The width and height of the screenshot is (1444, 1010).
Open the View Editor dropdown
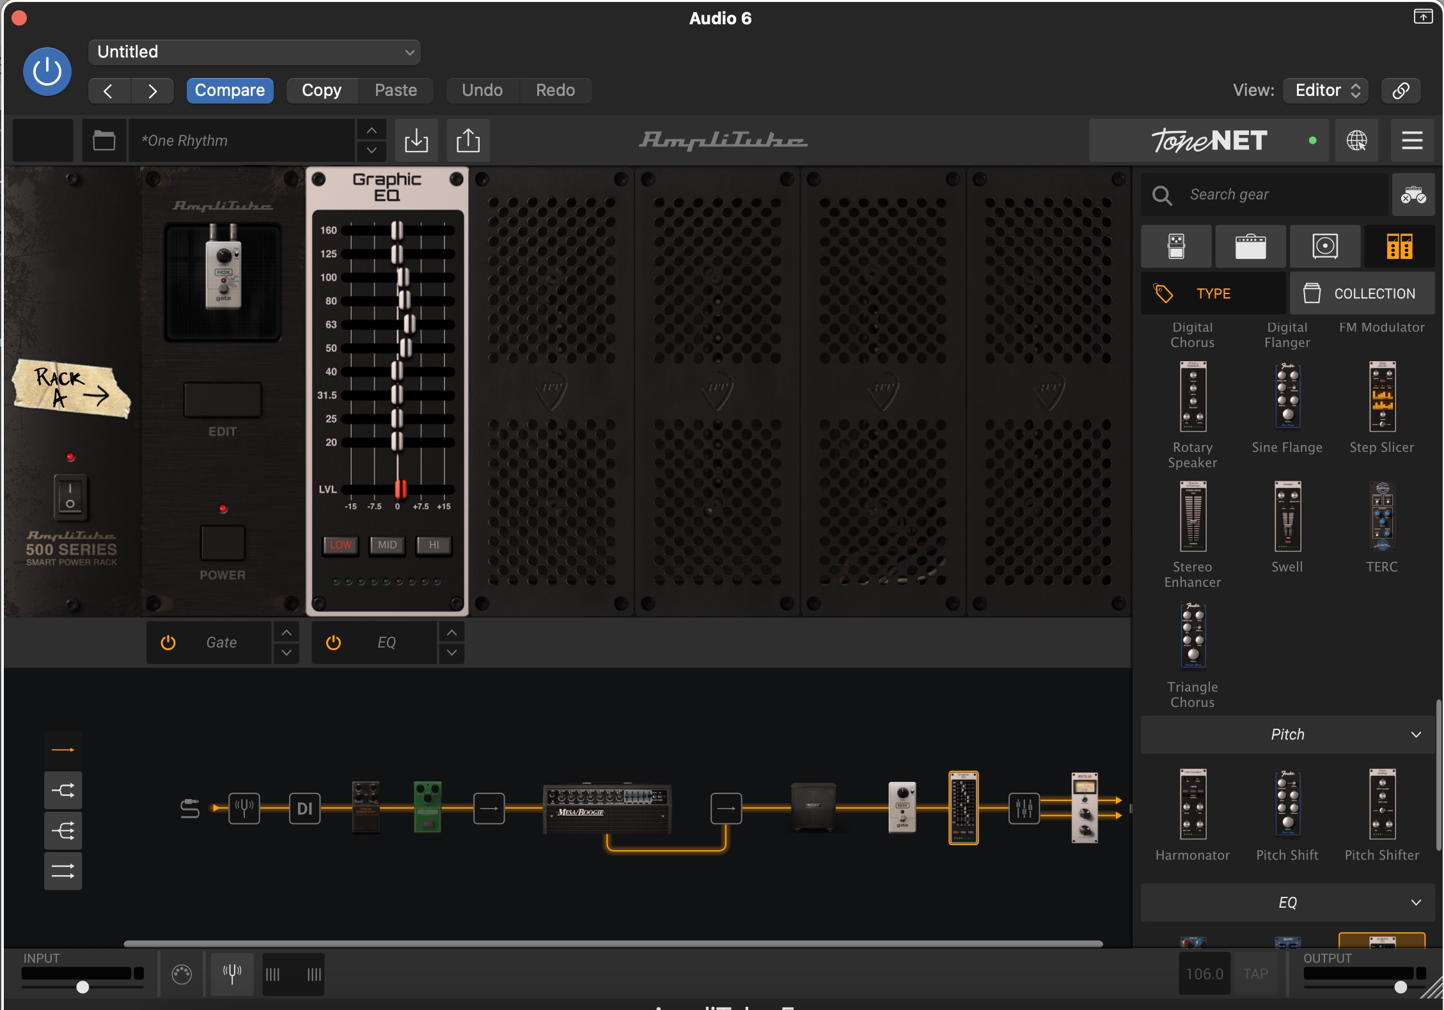[x=1326, y=90]
